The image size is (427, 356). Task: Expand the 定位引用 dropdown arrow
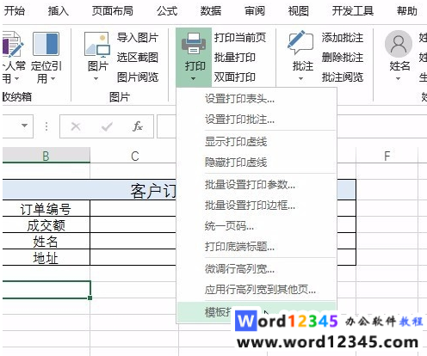(x=53, y=78)
